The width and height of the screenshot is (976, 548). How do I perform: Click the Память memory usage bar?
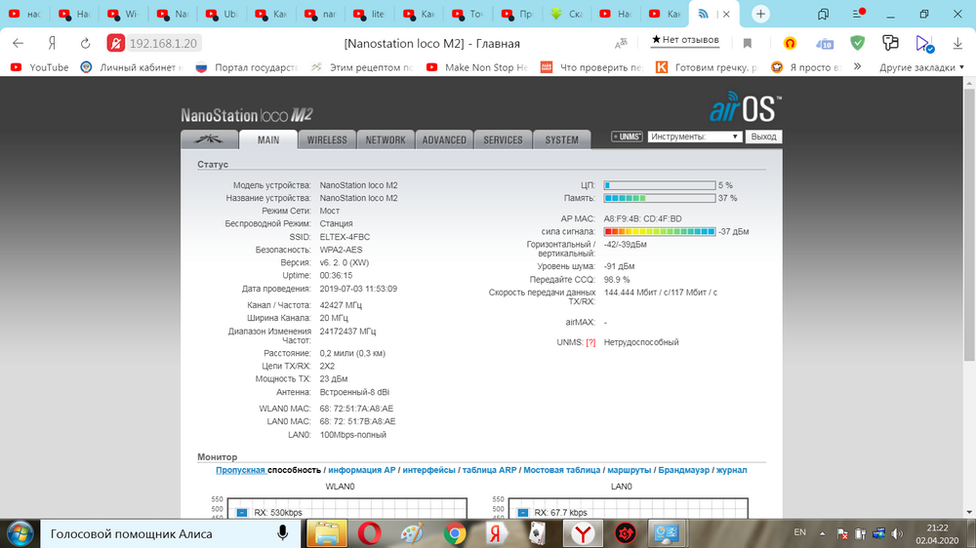(x=659, y=198)
